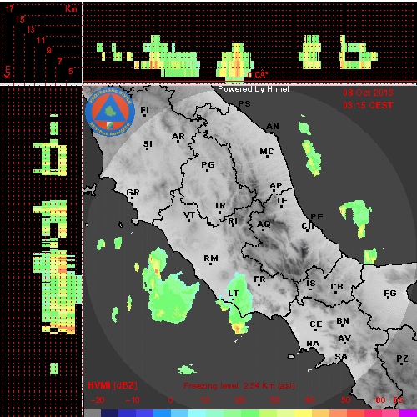417x417 pixels.
Task: Click the "50" dBZ scale value
Action: point(345,400)
